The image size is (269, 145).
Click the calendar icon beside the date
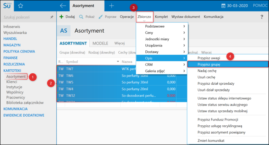(223, 6)
